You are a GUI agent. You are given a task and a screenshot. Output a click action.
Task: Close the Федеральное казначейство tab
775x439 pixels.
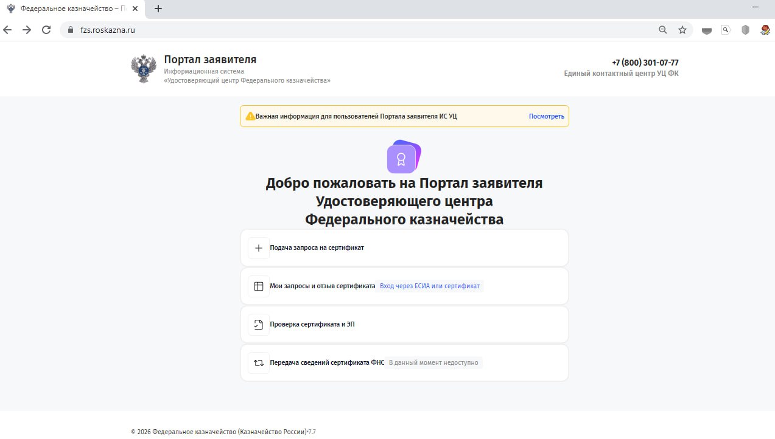tap(135, 9)
